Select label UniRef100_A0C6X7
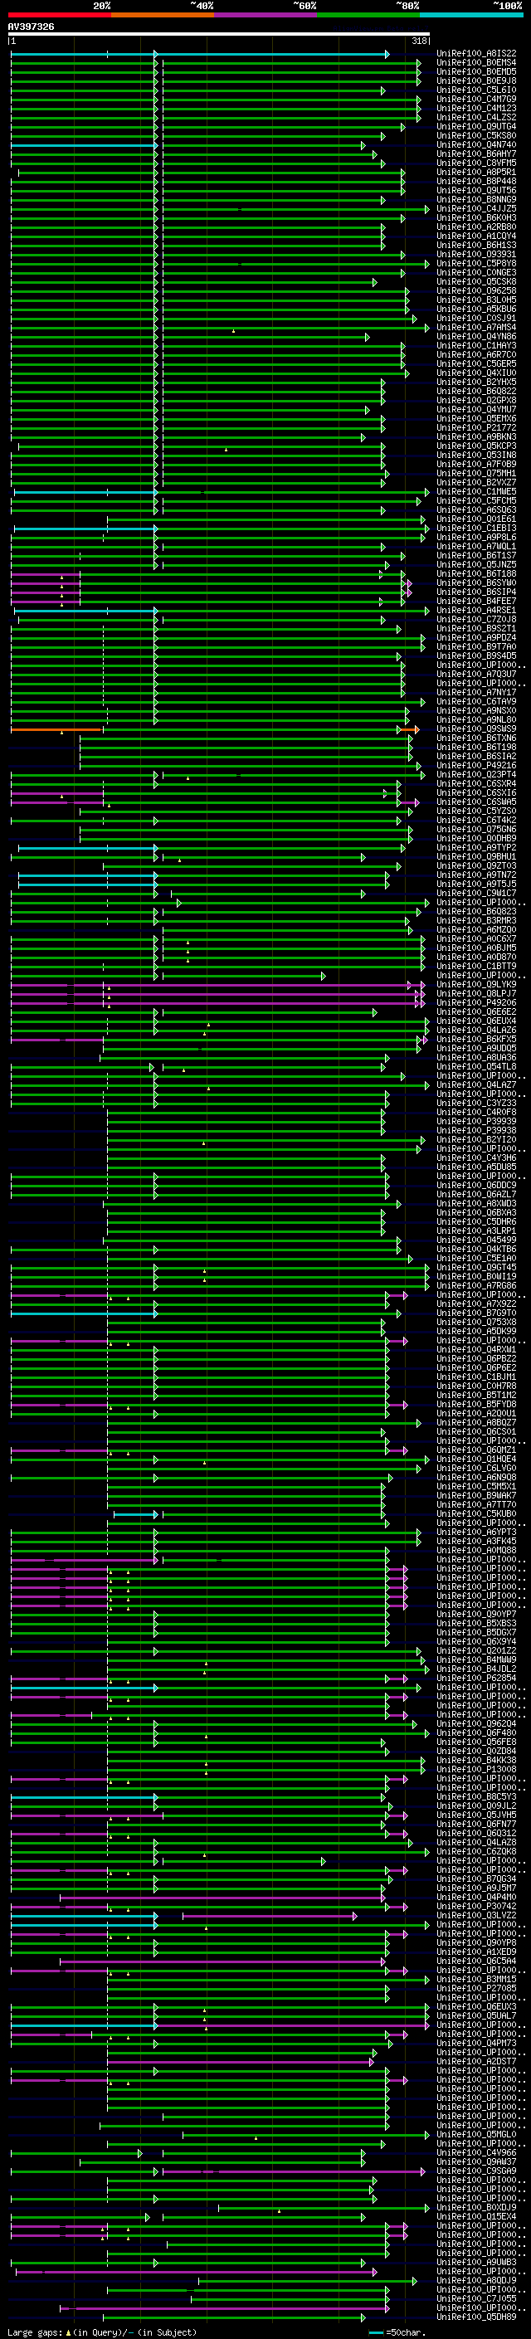The image size is (531, 2339). 476,939
